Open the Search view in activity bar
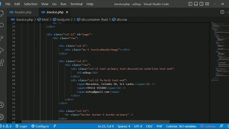Screen dimensions: 229x129 coord(2,25)
